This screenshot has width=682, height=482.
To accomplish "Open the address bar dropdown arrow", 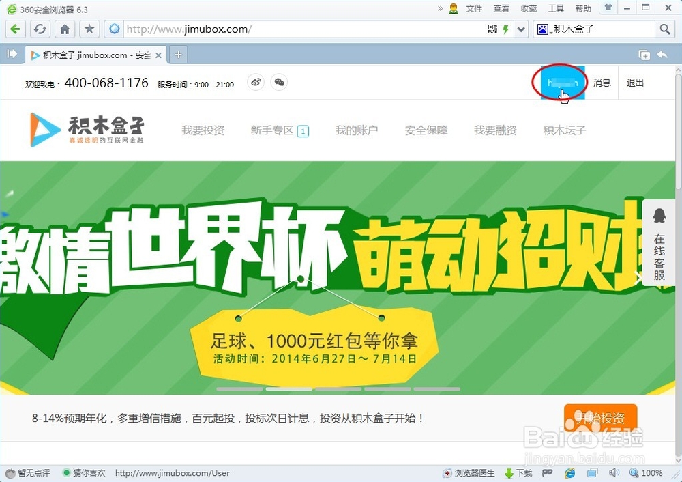I will click(x=520, y=29).
